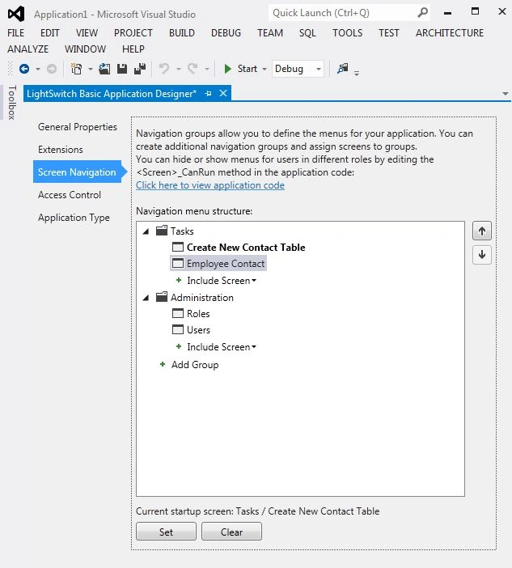This screenshot has width=512, height=568.
Task: Click green plus of Include Screen under Tasks
Action: point(179,280)
